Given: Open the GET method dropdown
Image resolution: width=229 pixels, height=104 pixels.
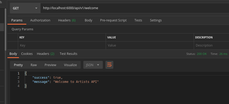Looking at the screenshot, I should click(x=25, y=8).
